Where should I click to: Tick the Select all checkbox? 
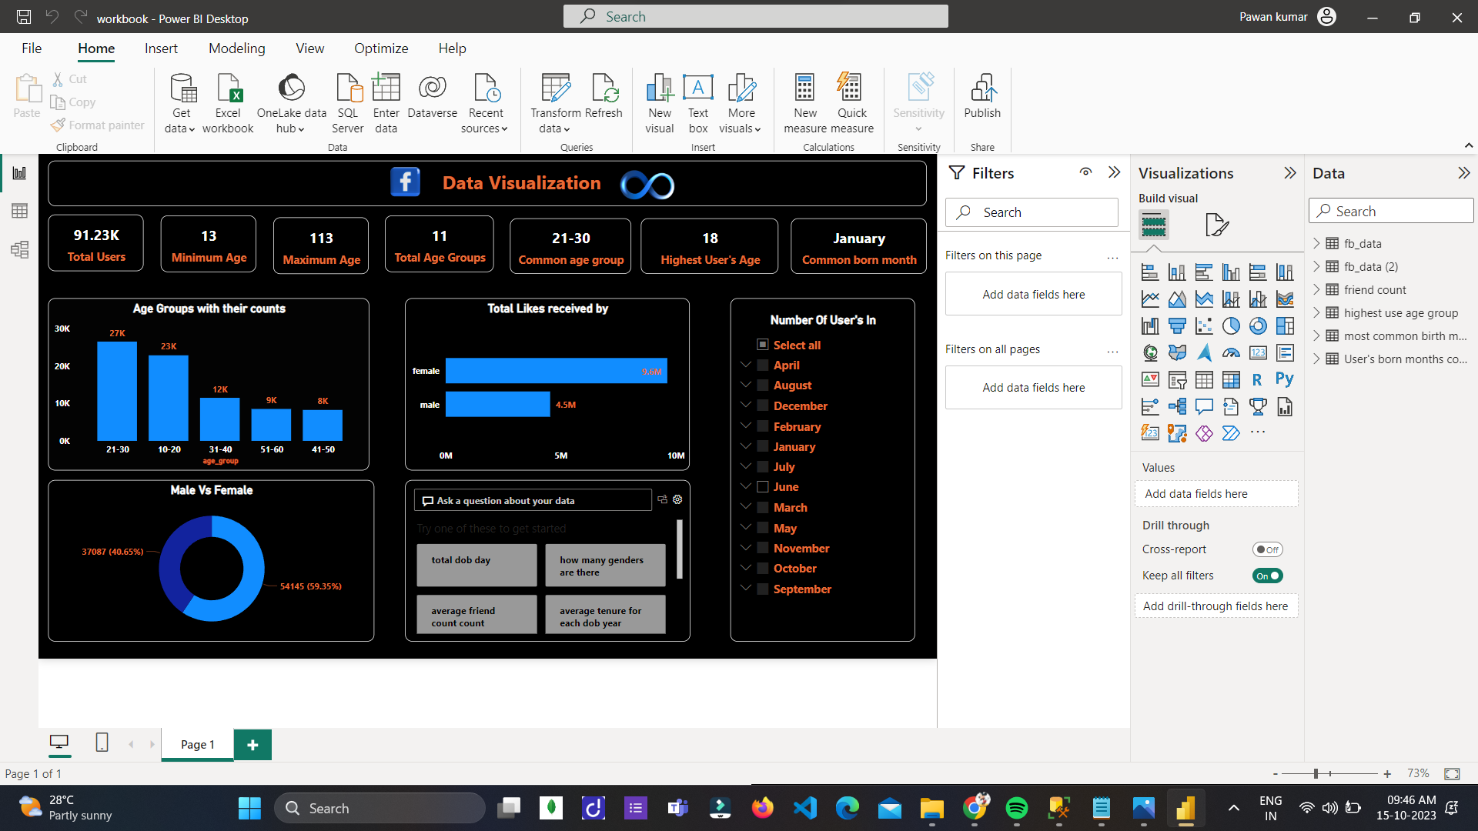[x=763, y=345]
